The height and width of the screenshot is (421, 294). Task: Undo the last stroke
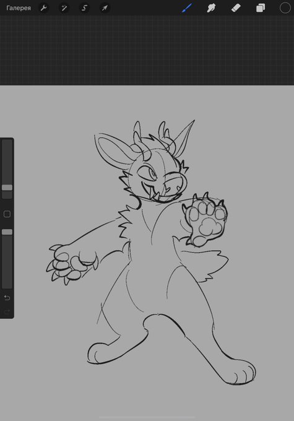[x=7, y=298]
